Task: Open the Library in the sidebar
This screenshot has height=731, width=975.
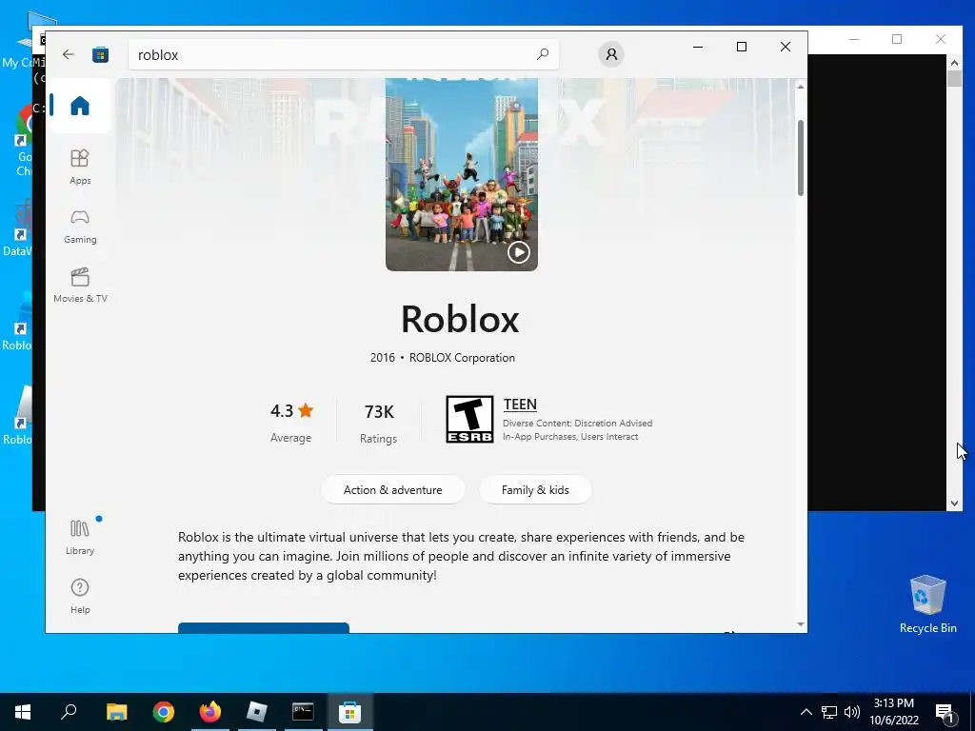Action: (x=80, y=538)
